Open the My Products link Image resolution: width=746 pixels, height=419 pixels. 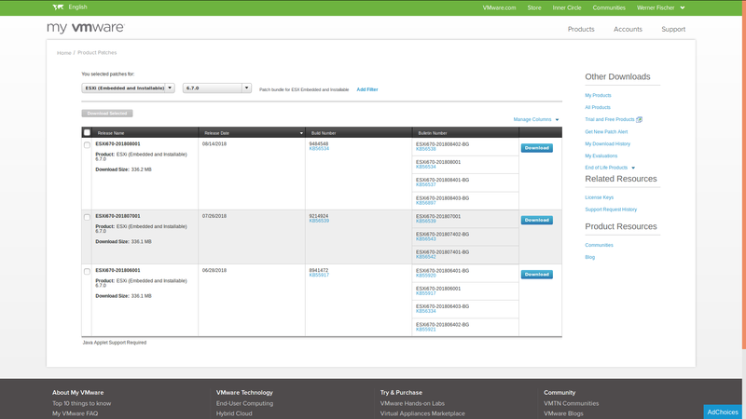[x=598, y=96]
